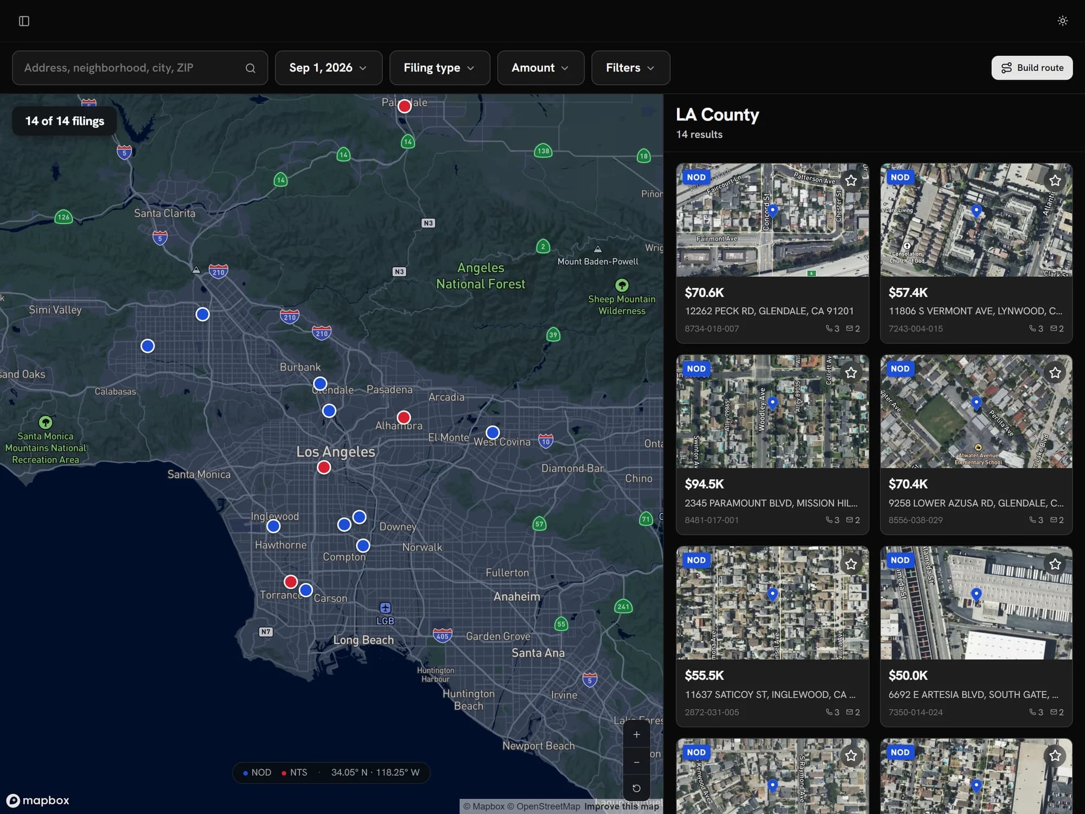Open the OpenStreetMap attribution link
Viewport: 1085px width, 814px height.
tap(544, 806)
